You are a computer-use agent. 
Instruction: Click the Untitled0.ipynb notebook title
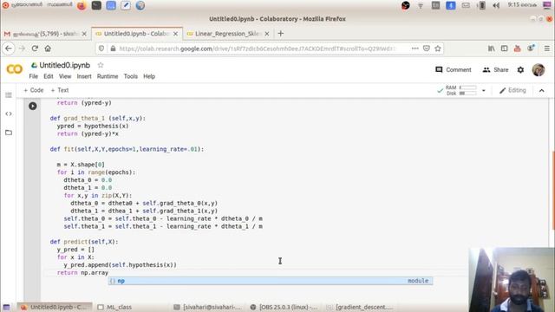pyautogui.click(x=64, y=65)
